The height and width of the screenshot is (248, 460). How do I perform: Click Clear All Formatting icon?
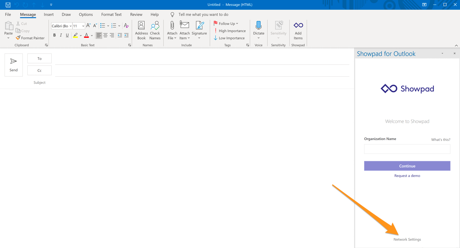pos(126,26)
